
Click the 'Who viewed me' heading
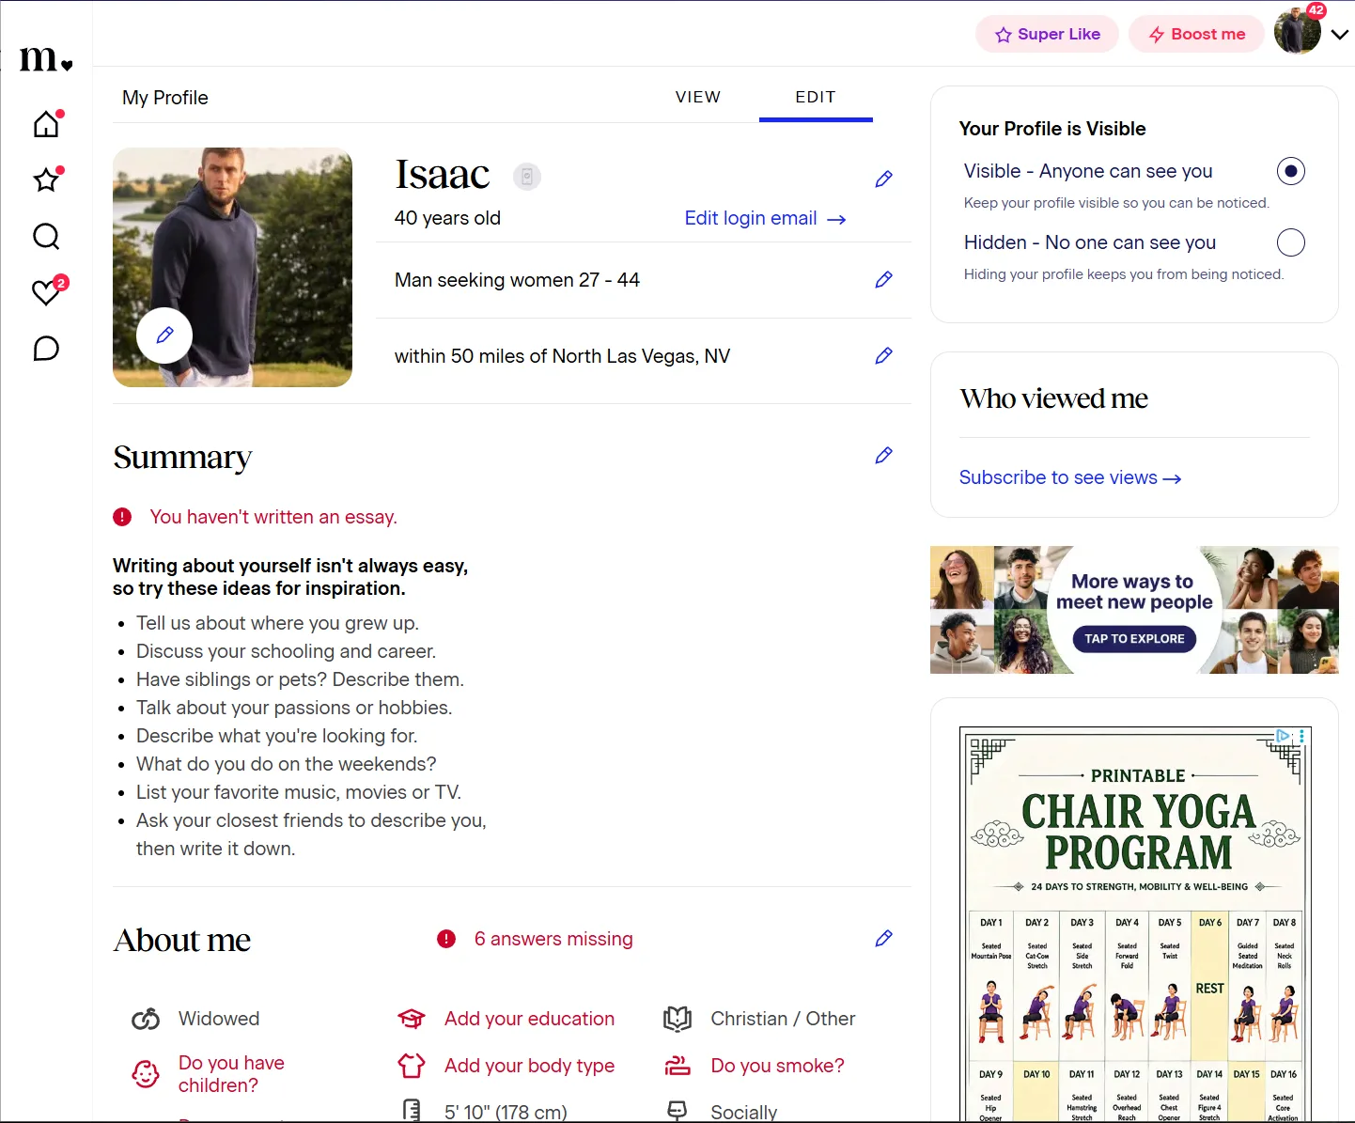1053,398
